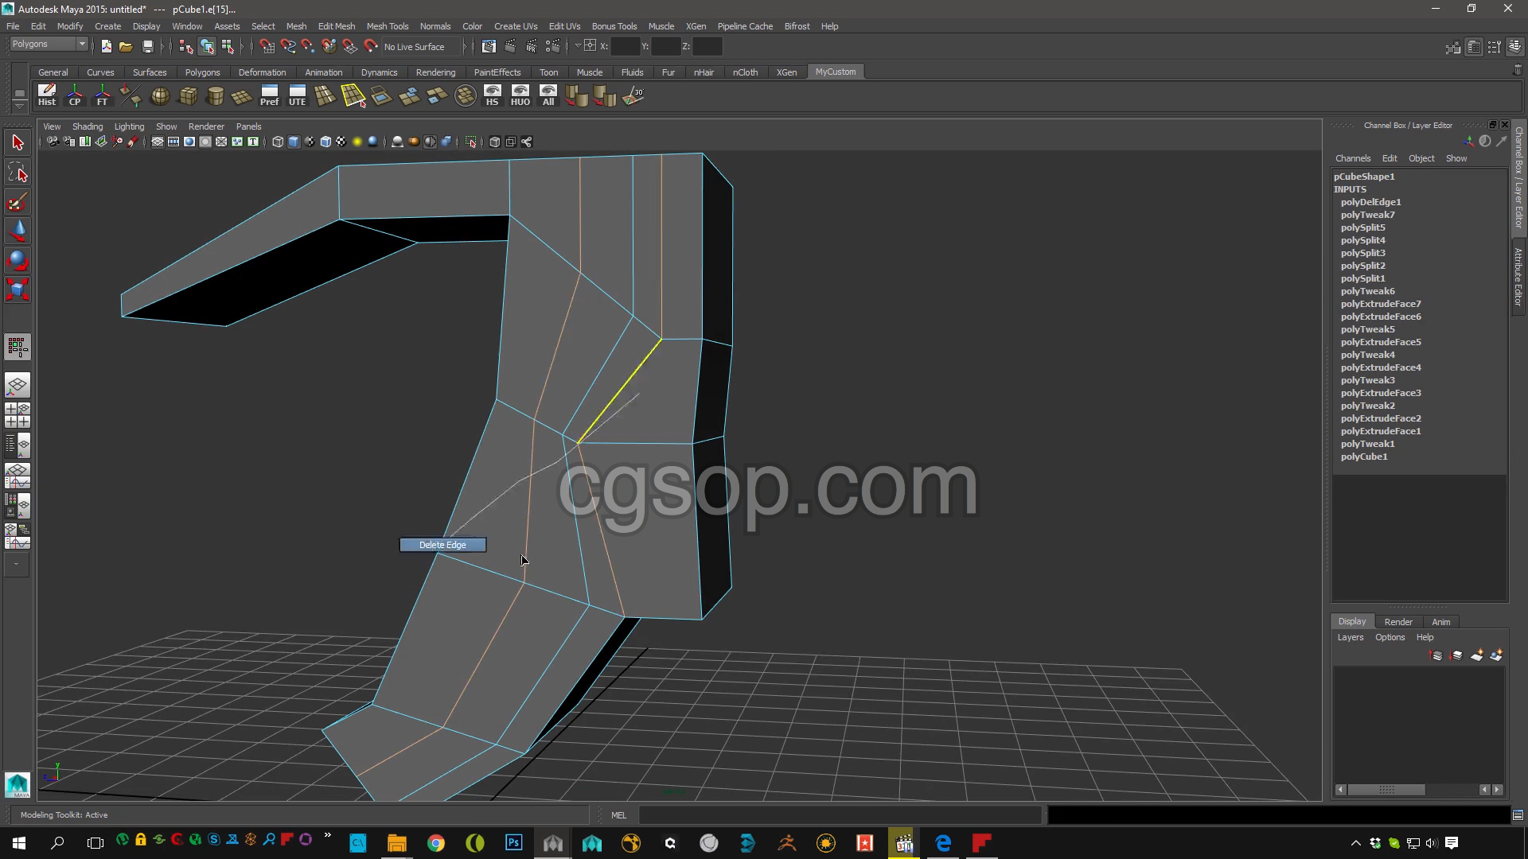Expand the shelf options arrow menu
Screen dimensions: 1528x859
coord(19,107)
